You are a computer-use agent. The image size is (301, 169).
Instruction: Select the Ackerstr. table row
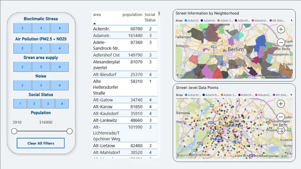[125, 29]
